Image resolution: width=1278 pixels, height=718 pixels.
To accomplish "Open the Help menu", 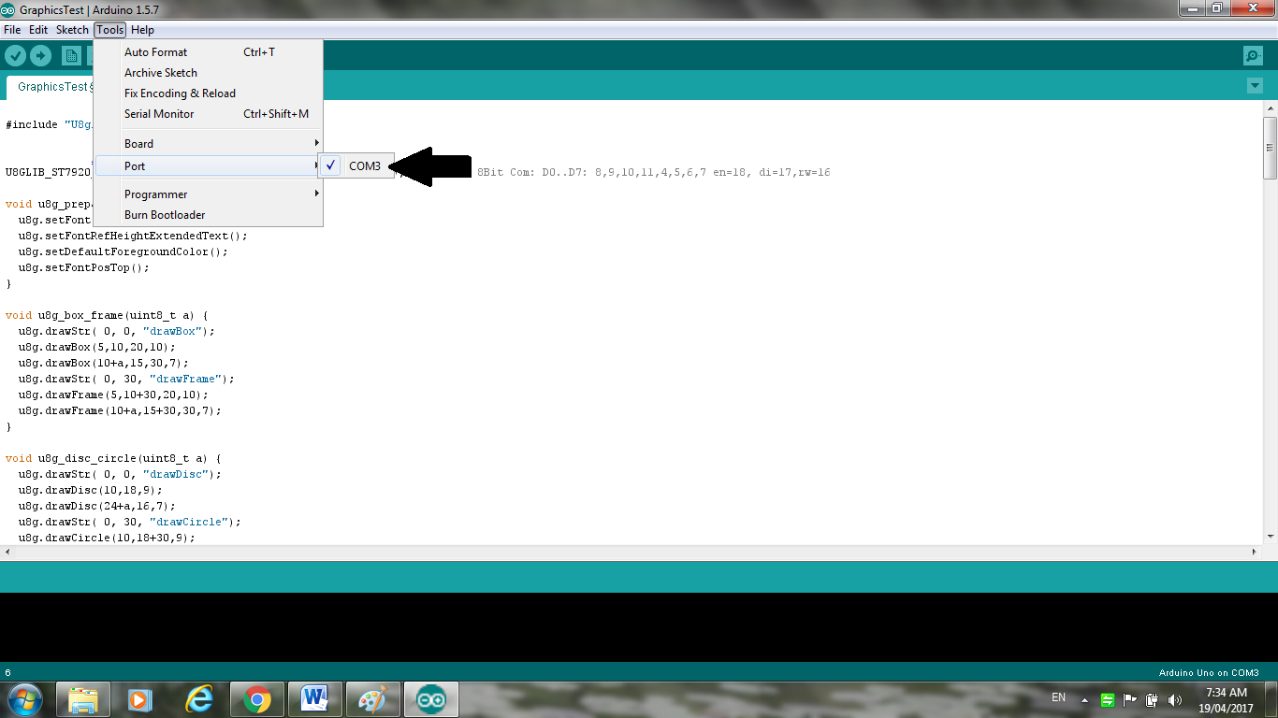I will (x=143, y=30).
